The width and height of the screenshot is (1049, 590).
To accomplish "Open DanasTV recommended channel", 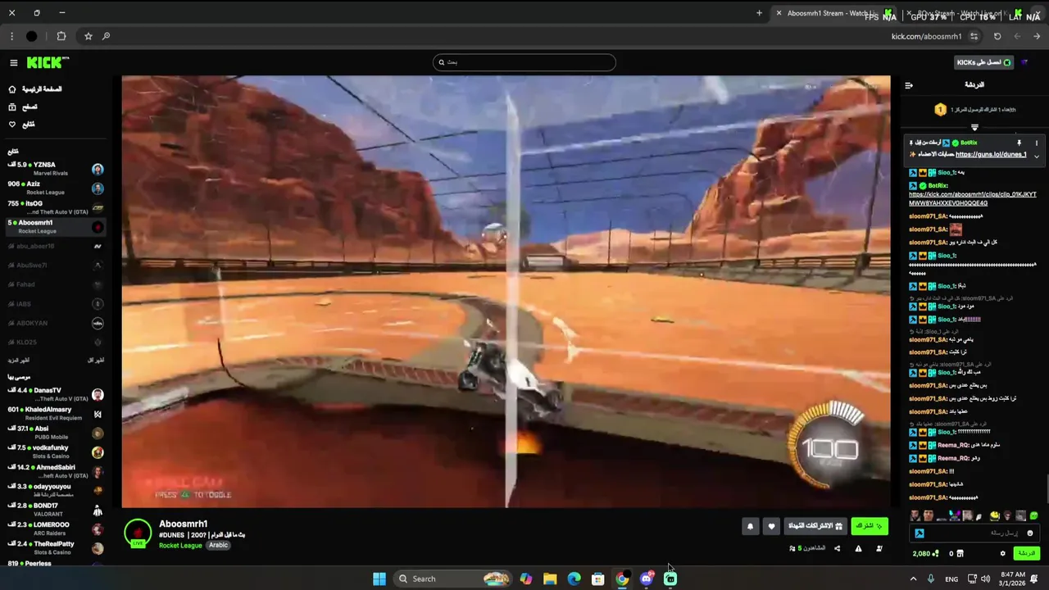I will pyautogui.click(x=56, y=394).
